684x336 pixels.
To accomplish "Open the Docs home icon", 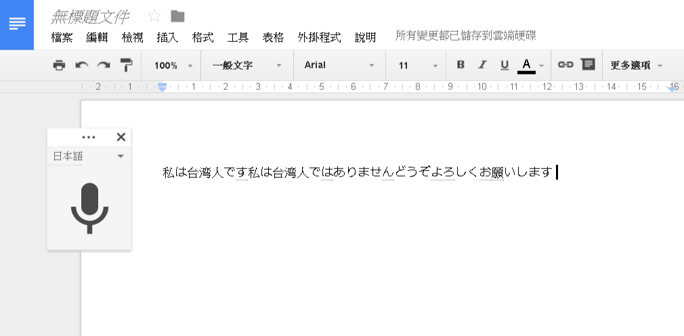I will (16, 25).
